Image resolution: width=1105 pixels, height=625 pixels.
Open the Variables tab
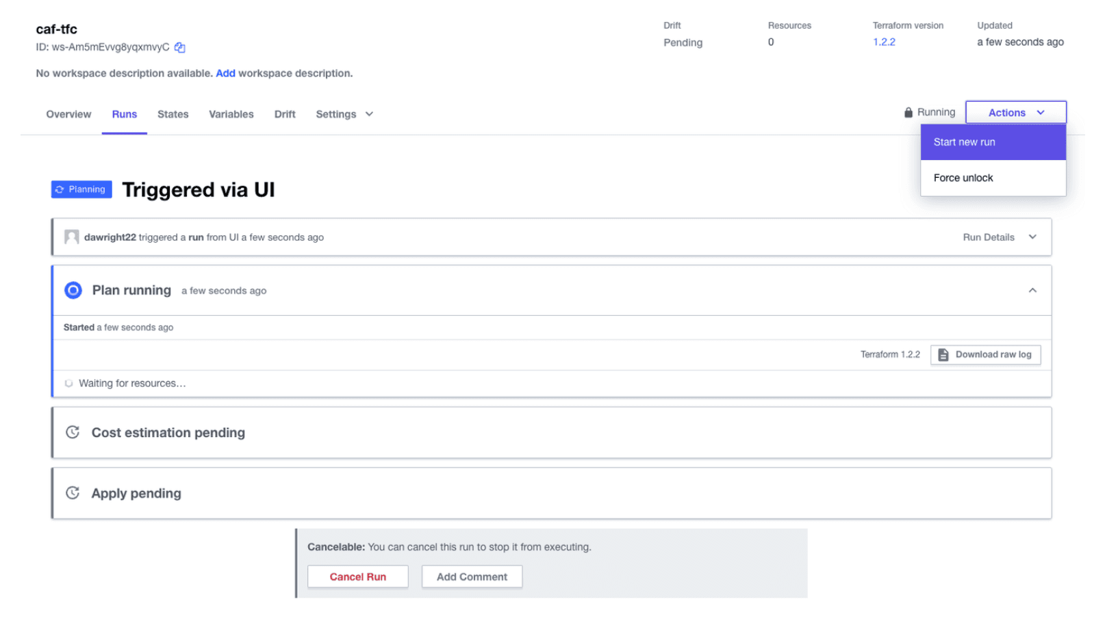click(231, 114)
